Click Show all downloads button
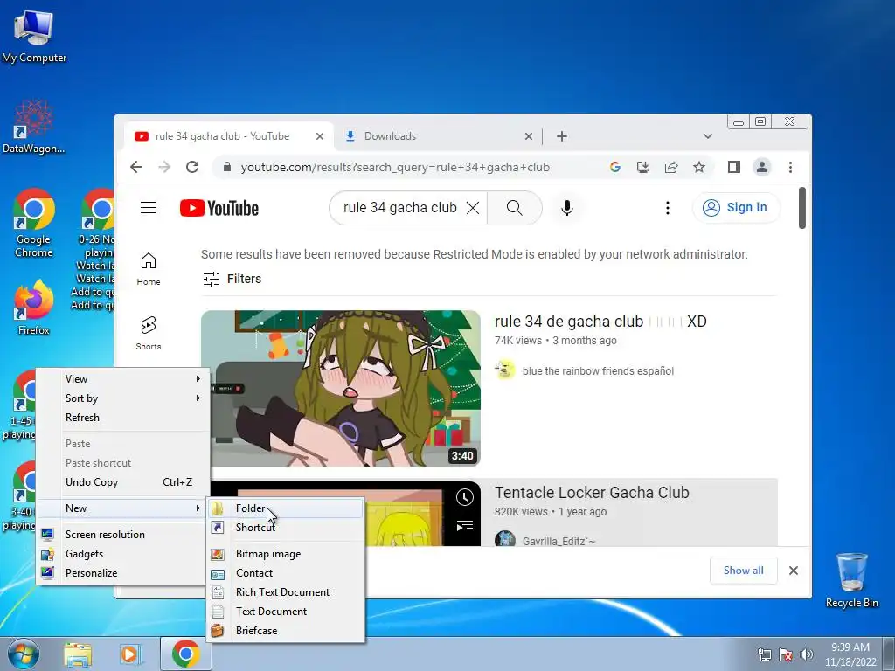This screenshot has width=895, height=671. [x=743, y=571]
